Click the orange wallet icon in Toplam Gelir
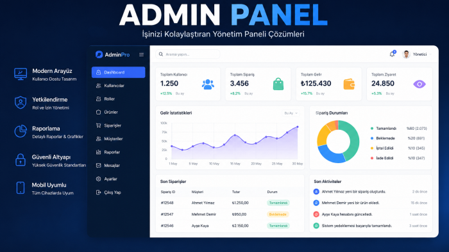Screen dimensions: 449x252 [x=349, y=84]
